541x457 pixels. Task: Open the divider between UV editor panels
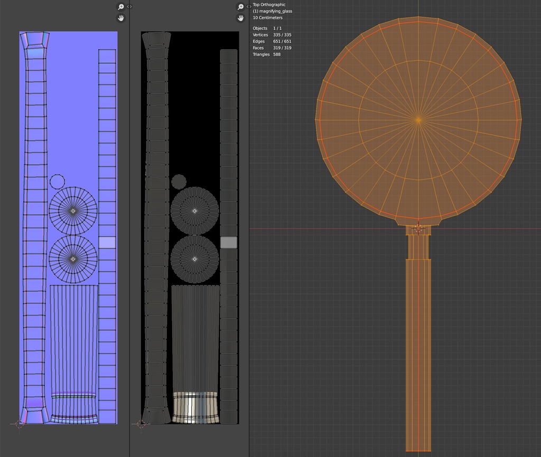pyautogui.click(x=129, y=227)
